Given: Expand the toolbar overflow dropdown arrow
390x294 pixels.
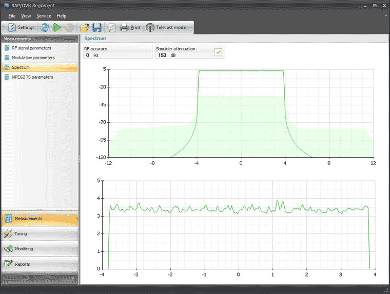Looking at the screenshot, I should tap(191, 27).
